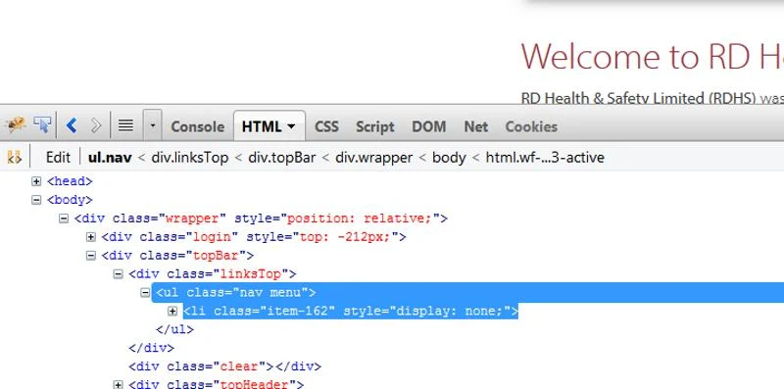The image size is (784, 389).
Task: Click the RD Health & Safety Limited paragraph
Action: [652, 98]
